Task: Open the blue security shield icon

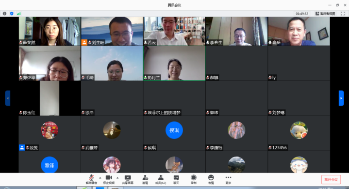Action: click(12, 14)
